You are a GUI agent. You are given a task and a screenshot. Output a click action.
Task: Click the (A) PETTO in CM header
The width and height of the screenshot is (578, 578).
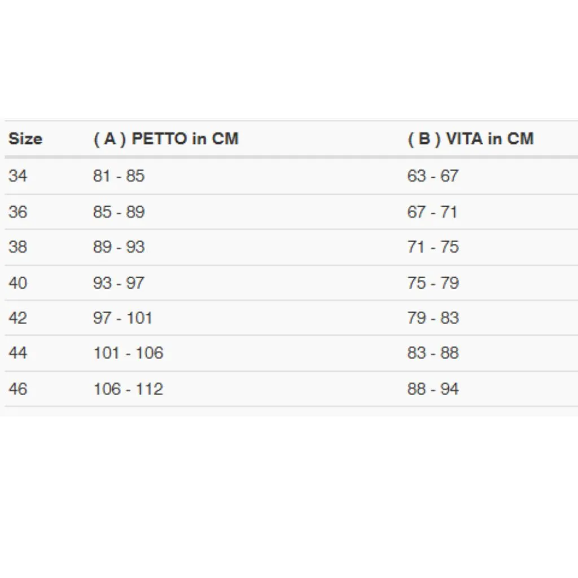click(165, 139)
